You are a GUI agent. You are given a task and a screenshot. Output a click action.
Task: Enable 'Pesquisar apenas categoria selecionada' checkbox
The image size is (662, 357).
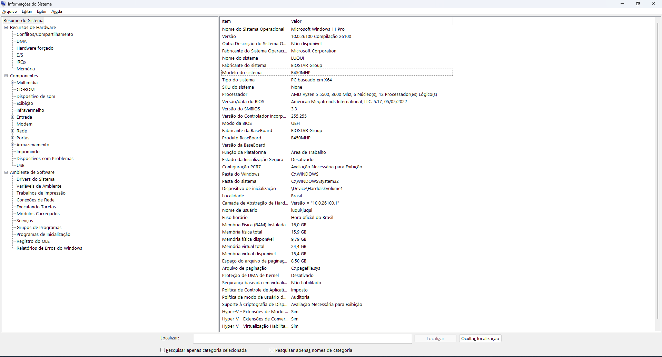coord(163,350)
